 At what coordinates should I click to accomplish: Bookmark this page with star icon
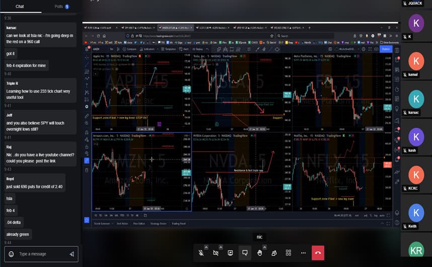click(x=272, y=36)
